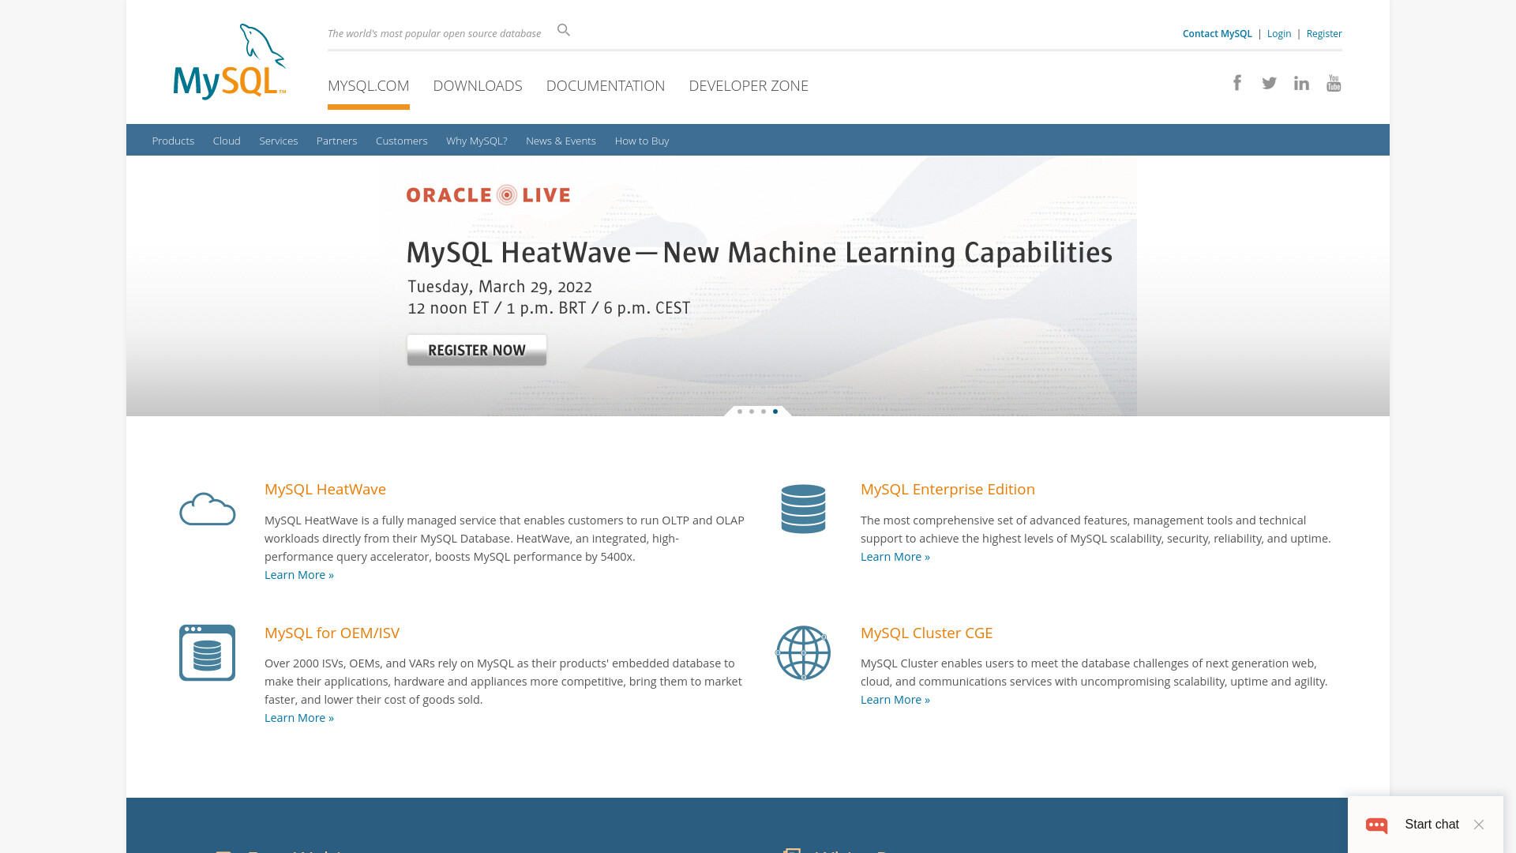The height and width of the screenshot is (853, 1516).
Task: Open the Customers menu item
Action: (401, 141)
